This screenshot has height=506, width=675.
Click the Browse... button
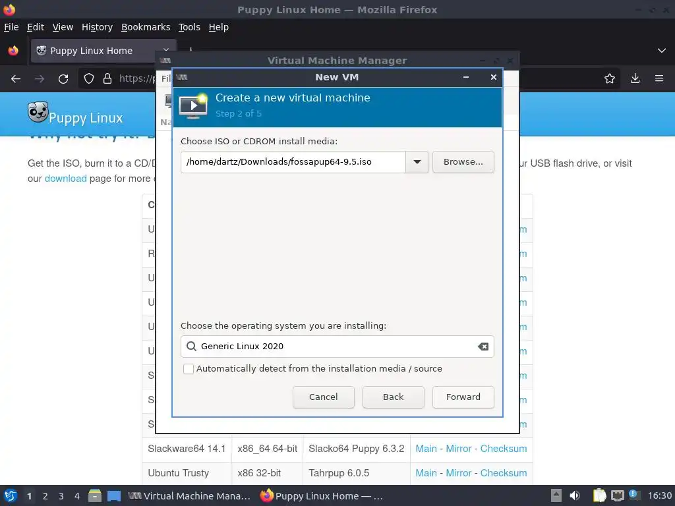(x=463, y=162)
